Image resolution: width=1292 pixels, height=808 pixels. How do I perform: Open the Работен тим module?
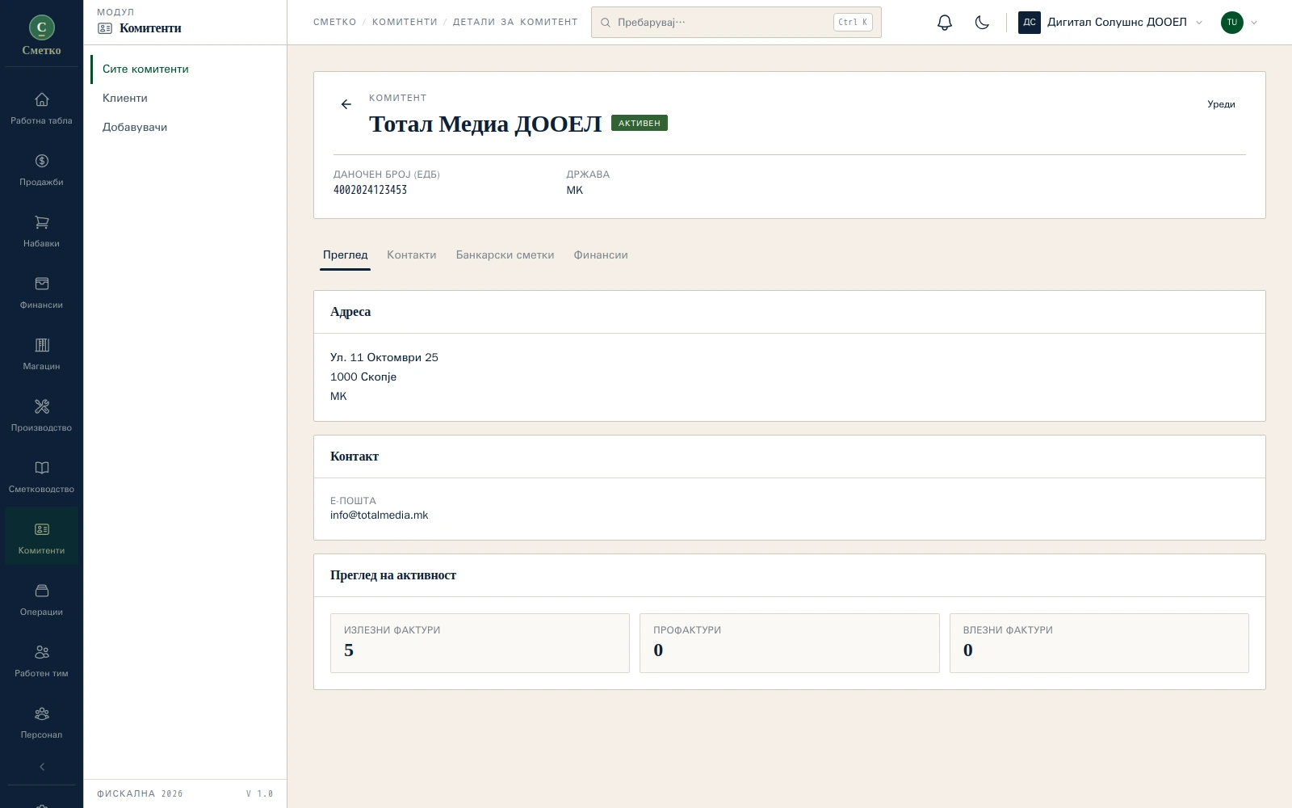tap(41, 661)
